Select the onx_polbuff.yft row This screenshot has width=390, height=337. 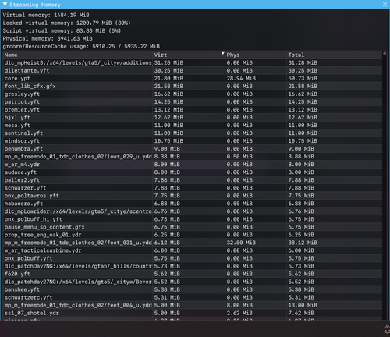tap(193, 258)
